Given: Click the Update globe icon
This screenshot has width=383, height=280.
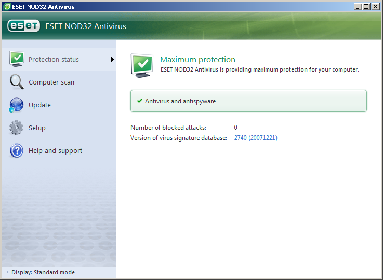Looking at the screenshot, I should pos(16,105).
